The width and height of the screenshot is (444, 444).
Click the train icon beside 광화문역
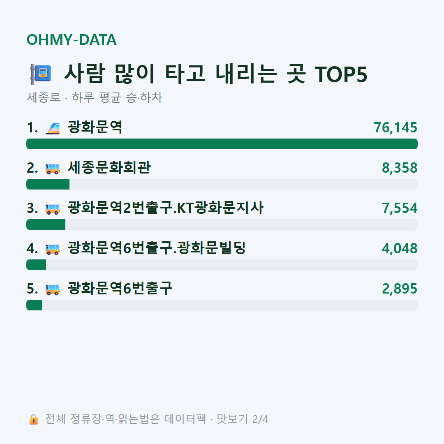tap(53, 128)
